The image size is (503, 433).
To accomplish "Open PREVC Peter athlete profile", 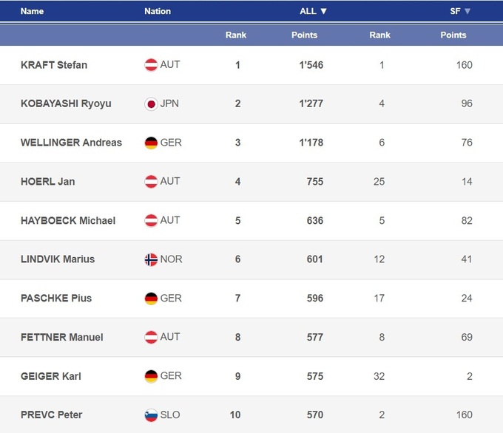I will click(51, 415).
